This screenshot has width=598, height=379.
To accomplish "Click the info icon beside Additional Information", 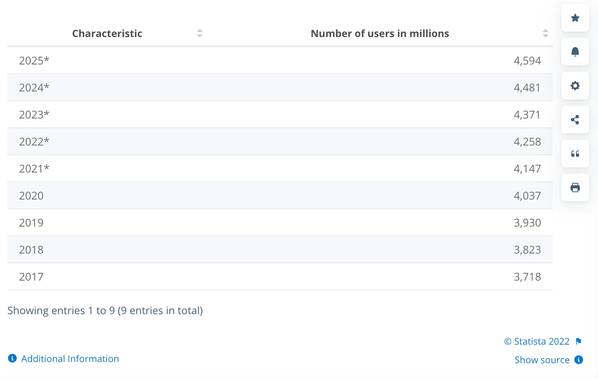I will point(12,358).
